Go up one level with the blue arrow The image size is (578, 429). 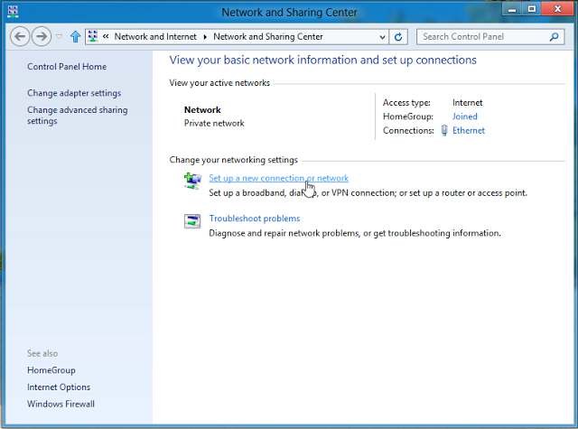[75, 36]
